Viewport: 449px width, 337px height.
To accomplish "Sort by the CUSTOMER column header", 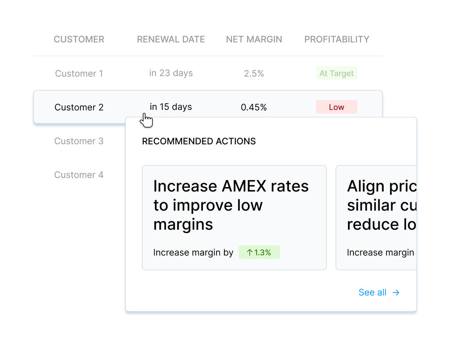I will point(79,39).
